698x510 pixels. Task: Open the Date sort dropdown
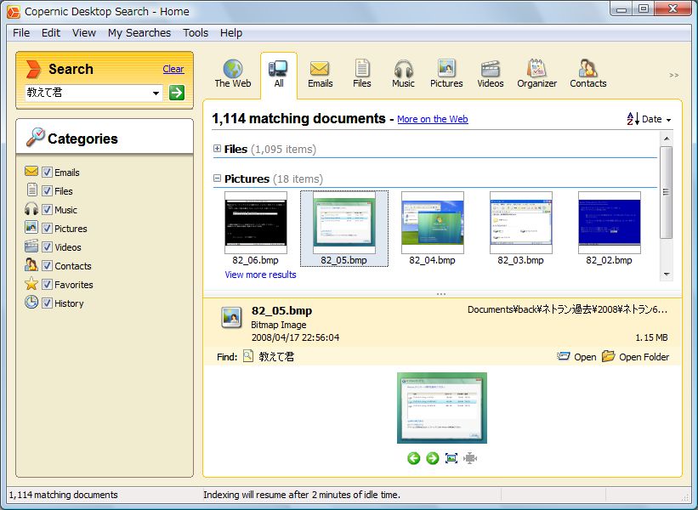click(x=656, y=119)
